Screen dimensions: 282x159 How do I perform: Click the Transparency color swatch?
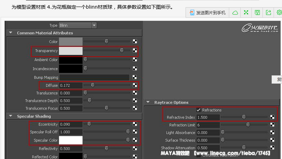71,51
